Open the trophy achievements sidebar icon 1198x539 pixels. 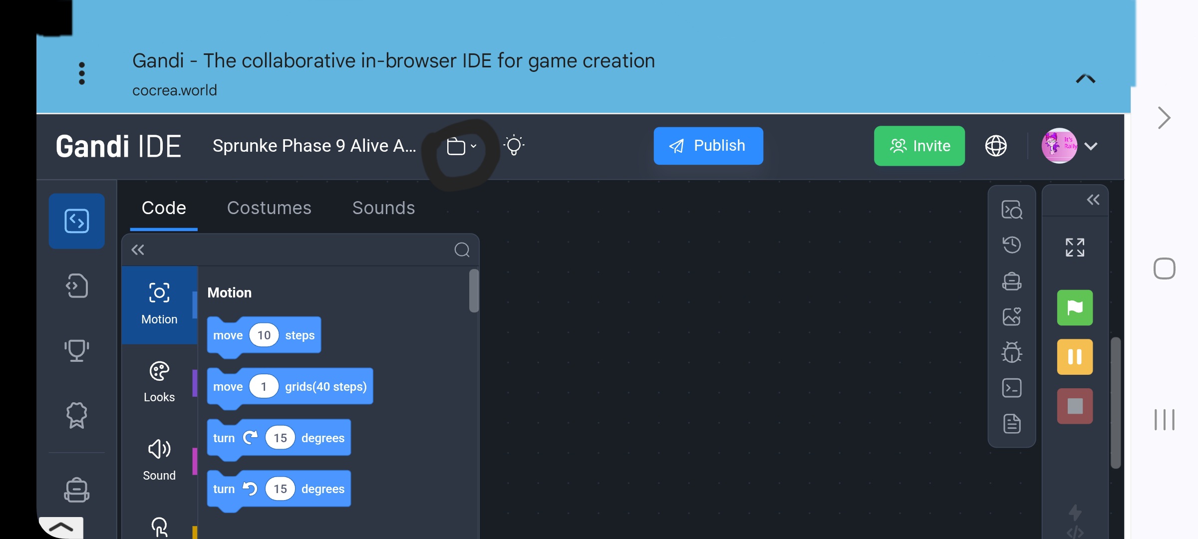pyautogui.click(x=76, y=350)
